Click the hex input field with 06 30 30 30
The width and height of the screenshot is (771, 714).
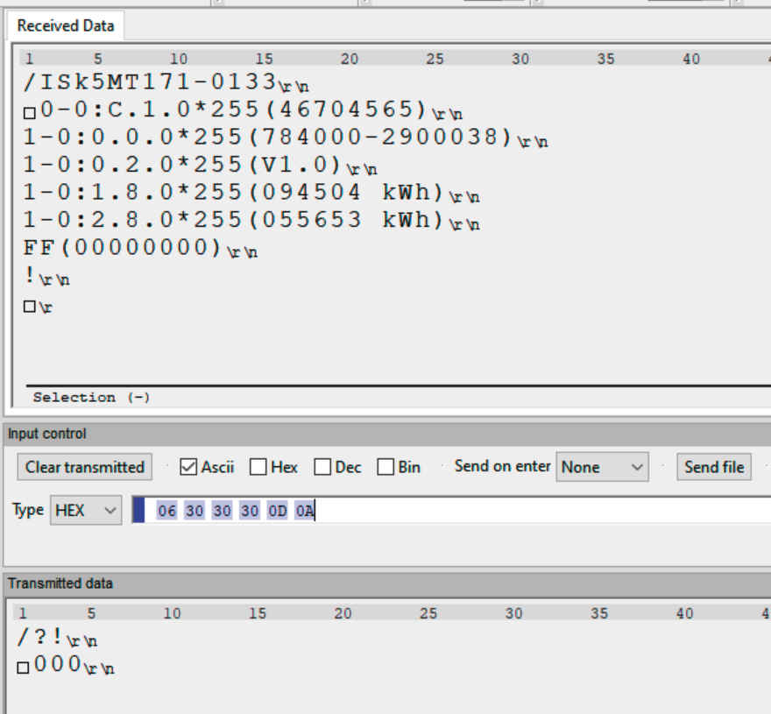coord(438,510)
